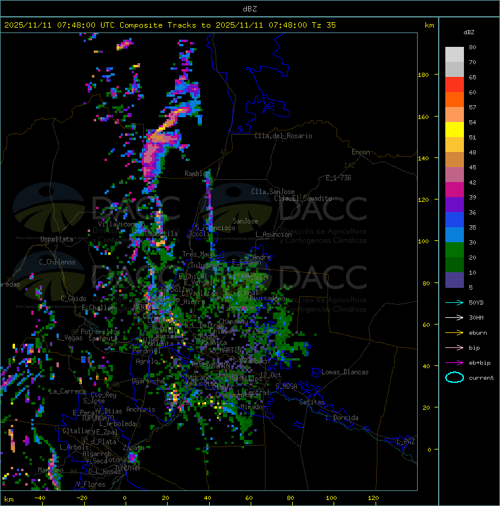Click the 'current' legend label
This screenshot has height=506, width=500.
pos(481,378)
